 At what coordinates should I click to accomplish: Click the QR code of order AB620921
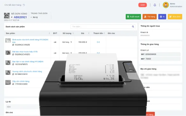point(7,16)
